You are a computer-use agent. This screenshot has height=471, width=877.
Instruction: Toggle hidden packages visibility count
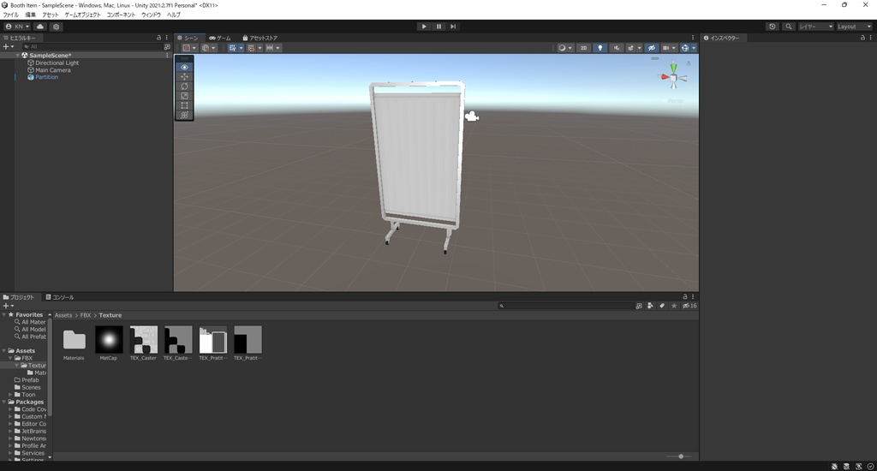coord(689,306)
